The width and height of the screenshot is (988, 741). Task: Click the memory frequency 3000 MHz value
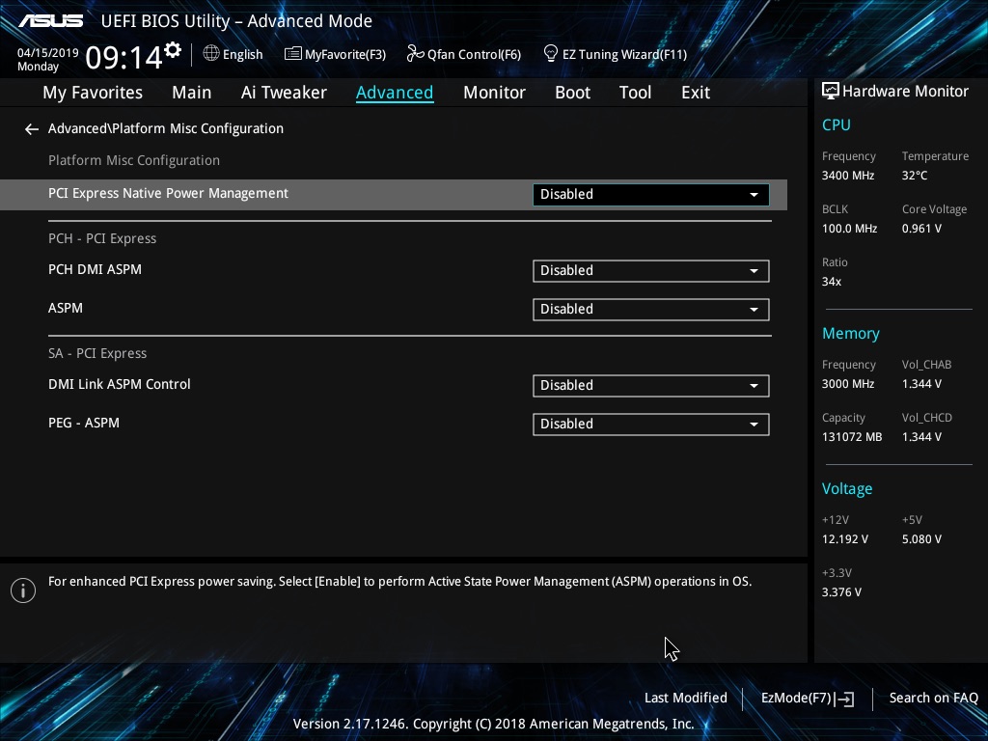click(x=848, y=384)
